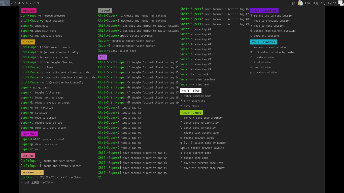Image resolution: width=344 pixels, height=193 pixels.
Task: Click the 'toggle floating' shortcut line
Action: pyautogui.click(x=47, y=62)
